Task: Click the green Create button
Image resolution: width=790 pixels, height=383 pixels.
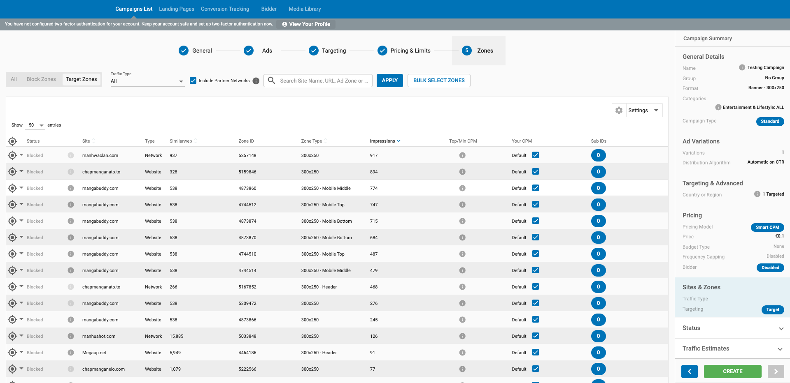Action: pos(732,371)
